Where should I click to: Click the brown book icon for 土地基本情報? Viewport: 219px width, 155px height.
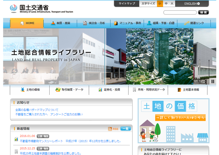[179, 90]
